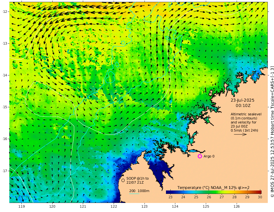The height and width of the screenshot is (212, 274).
Task: Click the '22/07 21Z' text
Action: coord(135,182)
